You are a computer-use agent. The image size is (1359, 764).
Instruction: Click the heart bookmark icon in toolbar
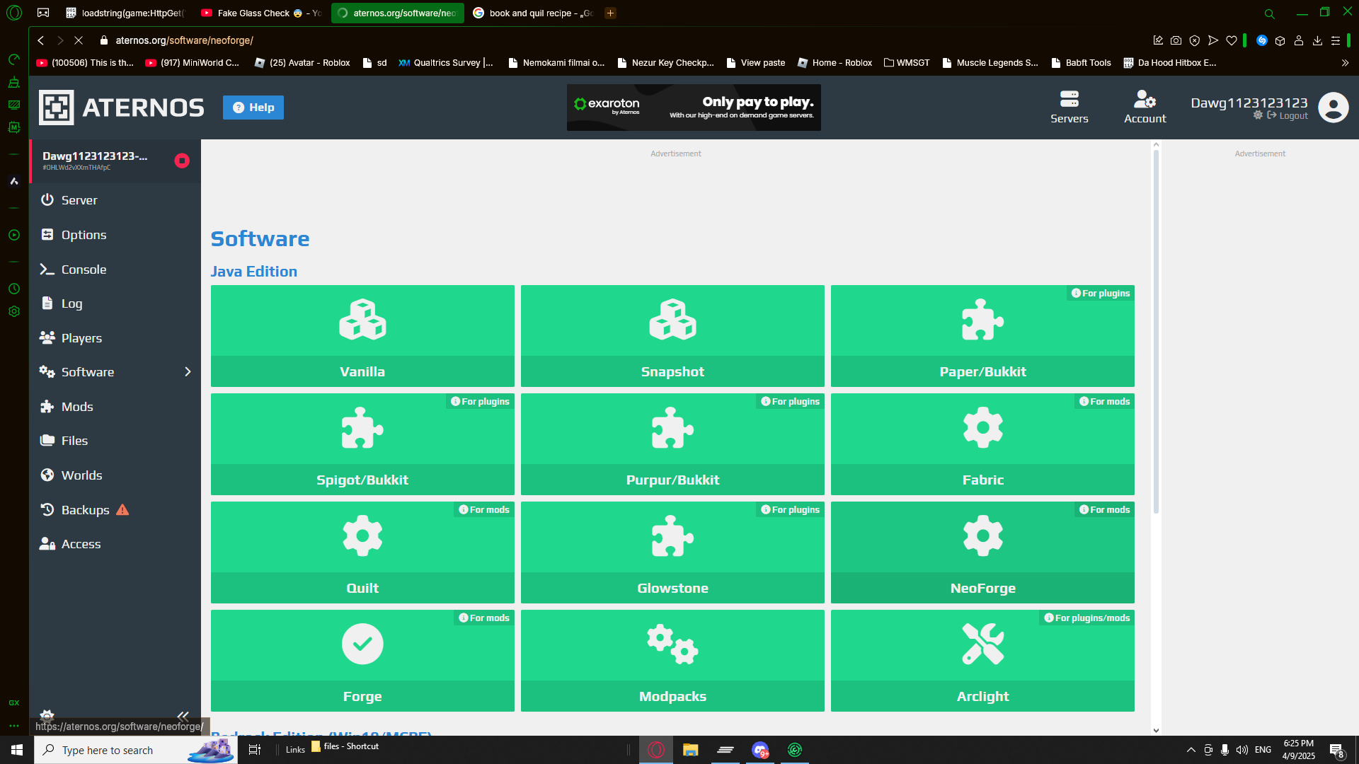pyautogui.click(x=1232, y=41)
